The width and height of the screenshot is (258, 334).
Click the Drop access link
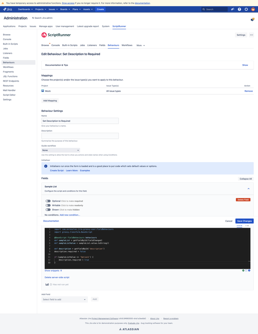[68, 3]
